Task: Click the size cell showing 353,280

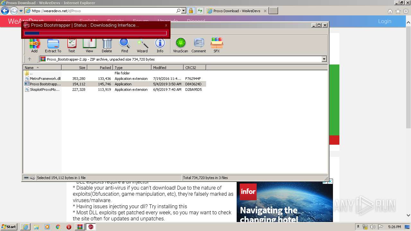Action: click(x=79, y=79)
